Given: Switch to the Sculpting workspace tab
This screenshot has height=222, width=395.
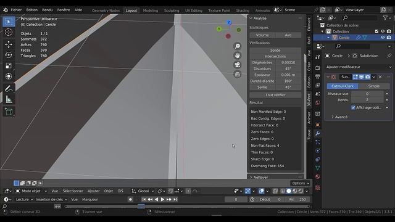Looking at the screenshot, I should [x=172, y=10].
